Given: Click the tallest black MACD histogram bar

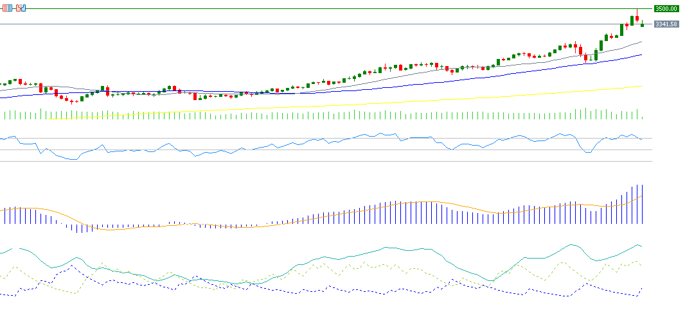Looking at the screenshot, I should [x=642, y=204].
